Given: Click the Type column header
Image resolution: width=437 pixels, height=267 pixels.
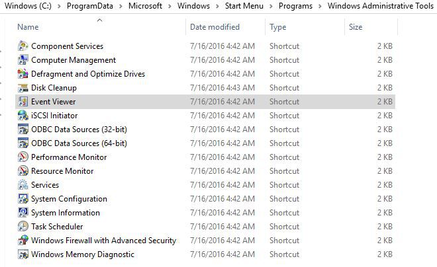Looking at the screenshot, I should click(278, 27).
